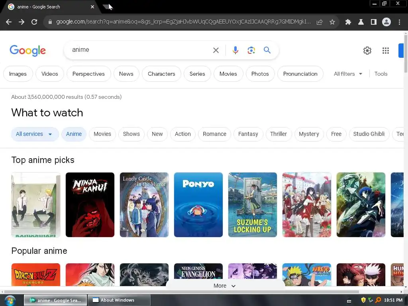Switch to the News results tab
The image size is (408, 306).
[126, 74]
